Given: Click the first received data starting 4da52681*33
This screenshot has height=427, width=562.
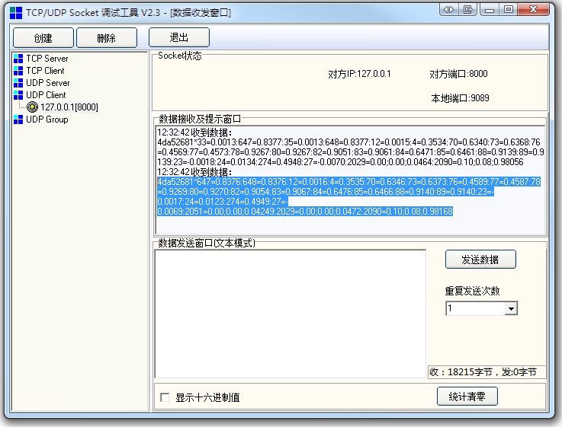Looking at the screenshot, I should [351, 152].
